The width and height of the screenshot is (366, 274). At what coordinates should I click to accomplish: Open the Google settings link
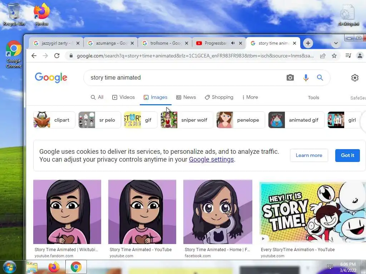[211, 159]
